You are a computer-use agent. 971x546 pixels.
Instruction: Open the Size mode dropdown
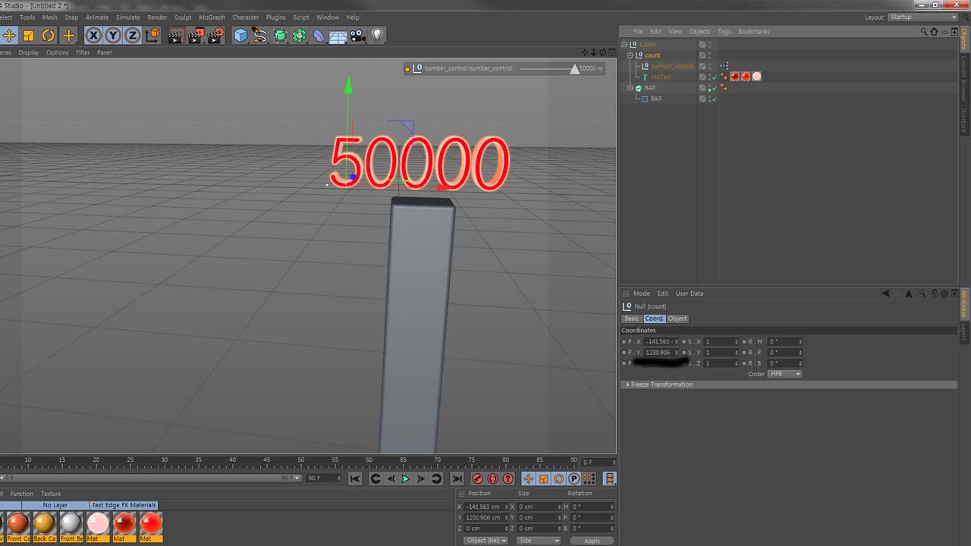[538, 541]
